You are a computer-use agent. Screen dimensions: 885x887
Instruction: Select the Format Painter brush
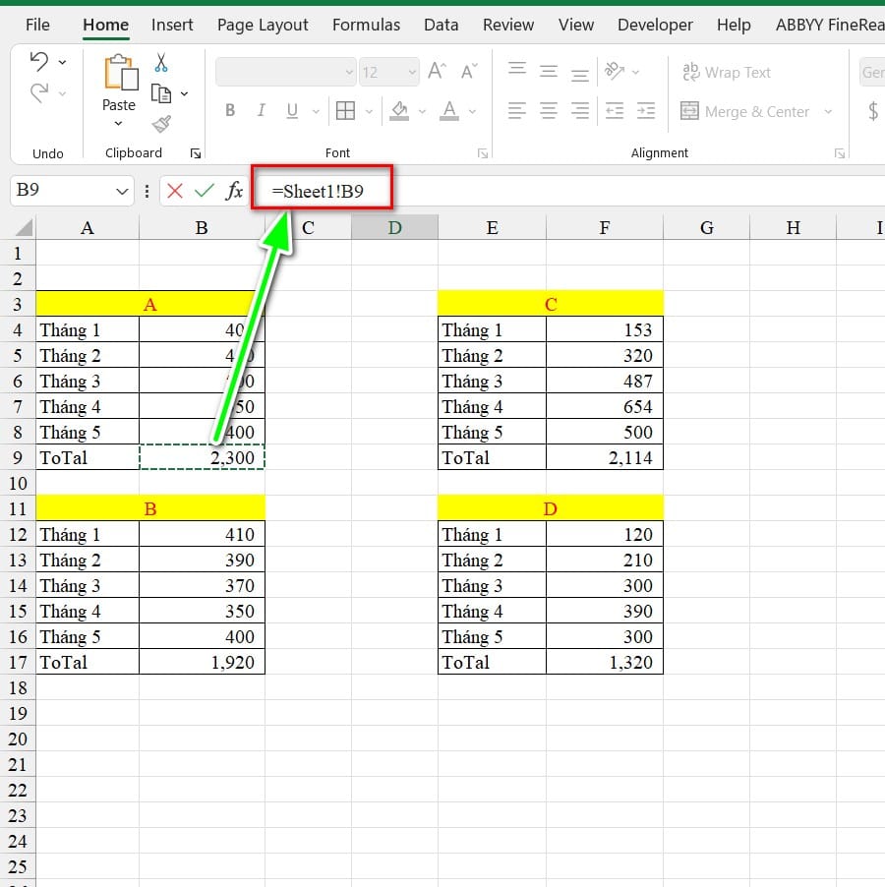tap(161, 124)
